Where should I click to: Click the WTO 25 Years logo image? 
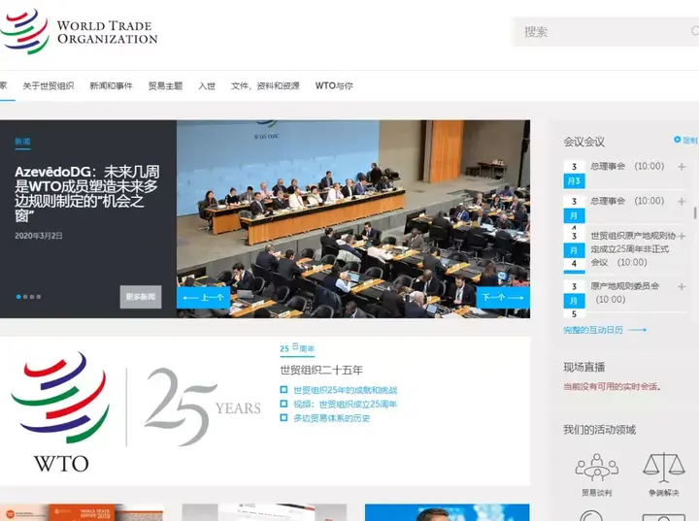click(136, 412)
